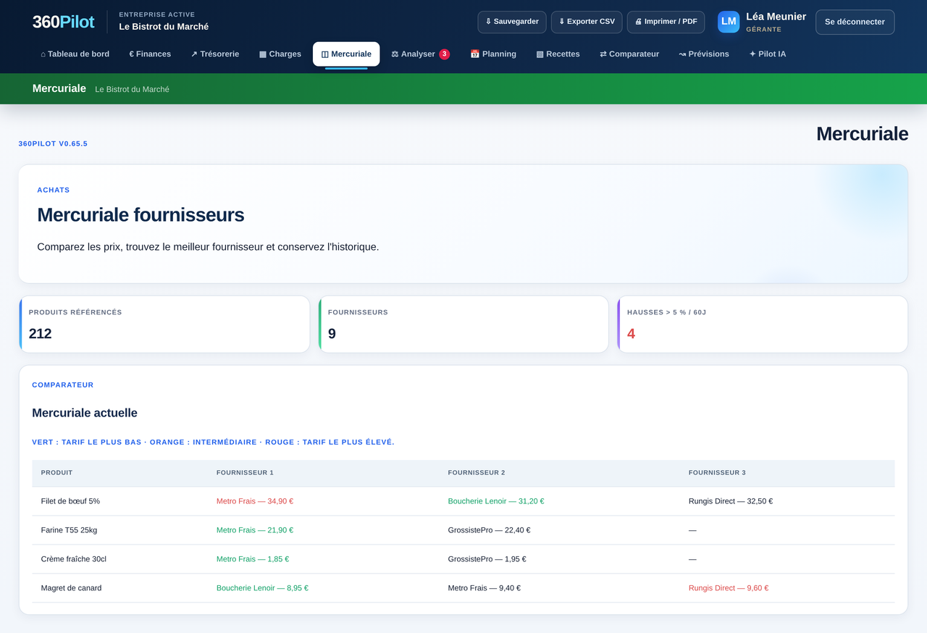Open the Recettes tab
This screenshot has width=927, height=633.
(x=558, y=54)
